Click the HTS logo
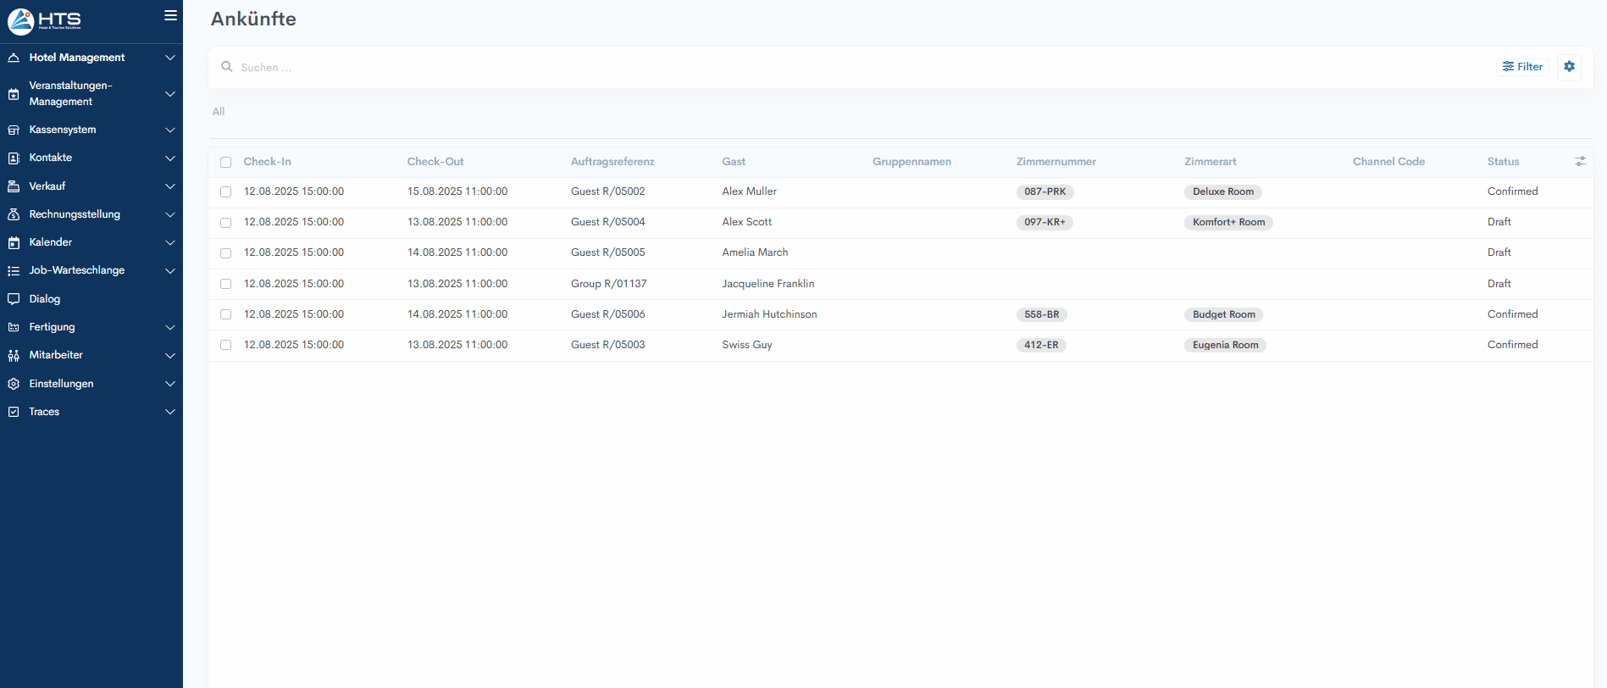The image size is (1607, 688). click(x=45, y=20)
